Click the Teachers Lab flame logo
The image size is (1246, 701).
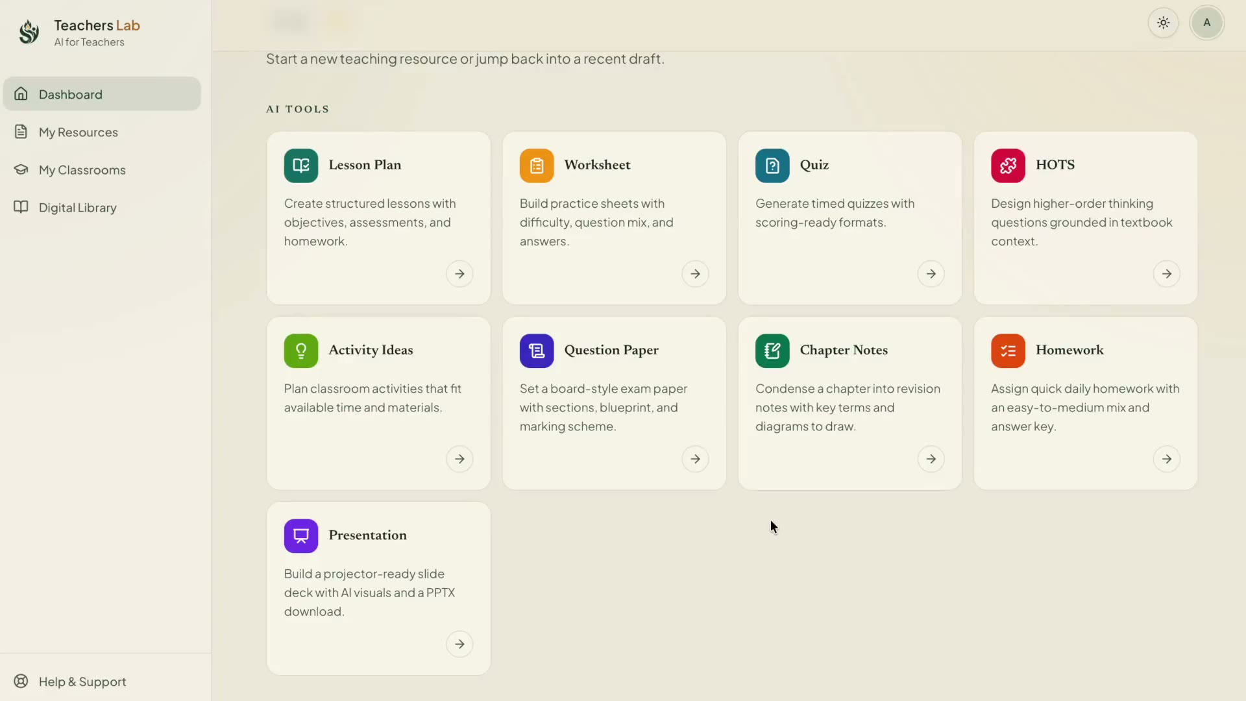[29, 32]
